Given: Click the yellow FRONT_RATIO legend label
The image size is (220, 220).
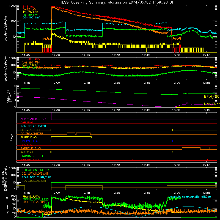Looking at the screenshot, I should tap(31, 197).
